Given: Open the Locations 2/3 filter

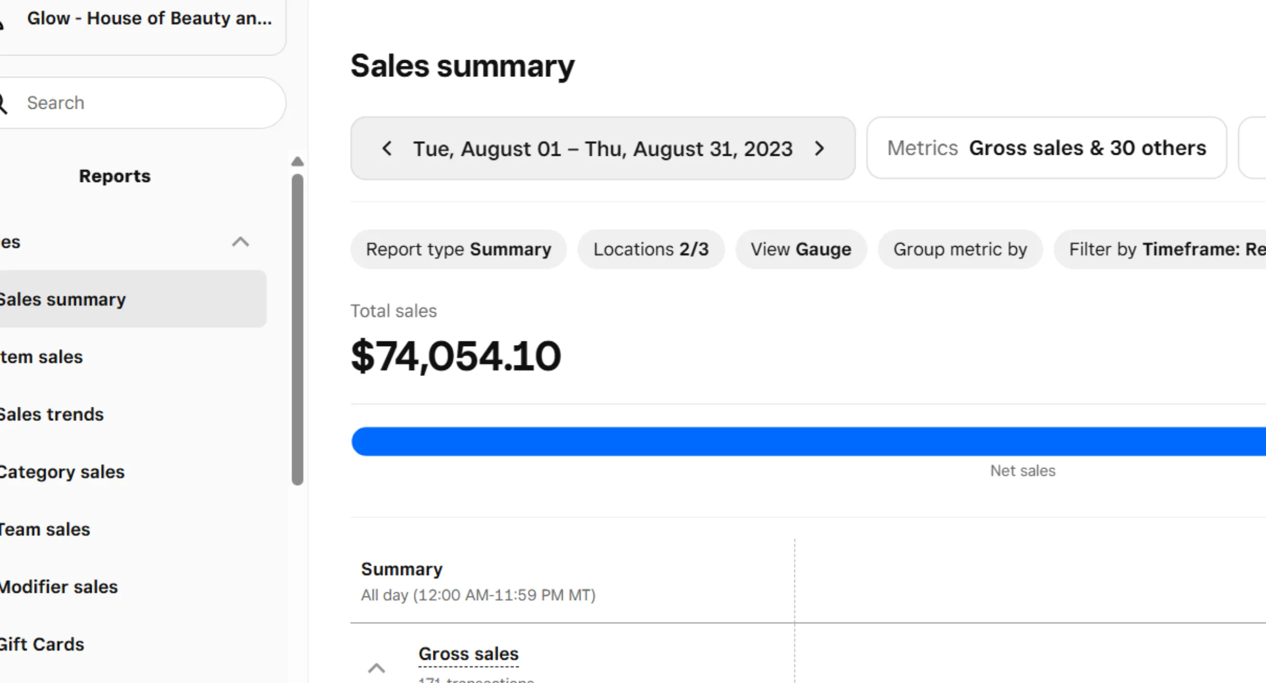Looking at the screenshot, I should (x=651, y=249).
